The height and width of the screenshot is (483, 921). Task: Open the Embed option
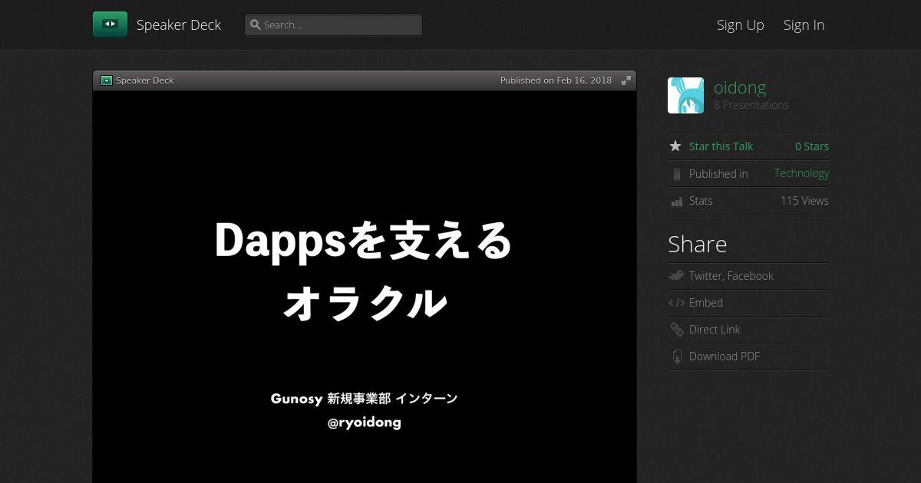tap(706, 303)
